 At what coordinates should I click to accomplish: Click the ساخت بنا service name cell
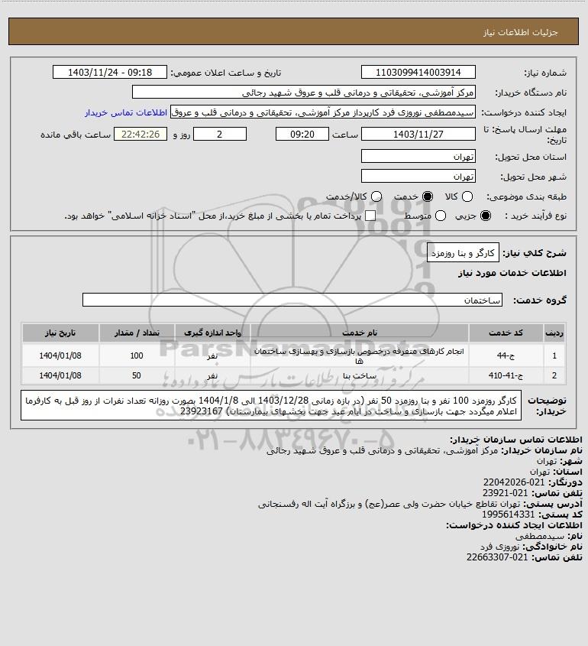click(x=359, y=375)
